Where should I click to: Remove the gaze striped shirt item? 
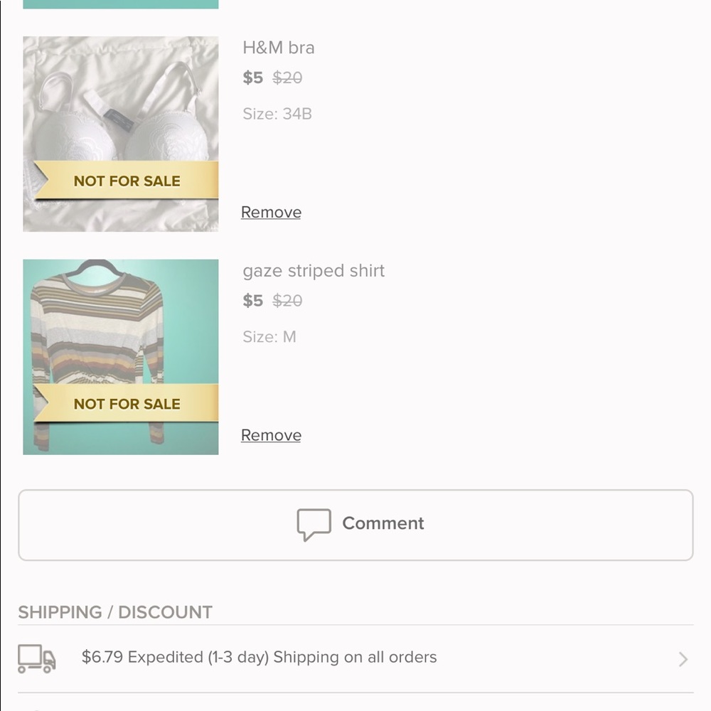tap(271, 435)
